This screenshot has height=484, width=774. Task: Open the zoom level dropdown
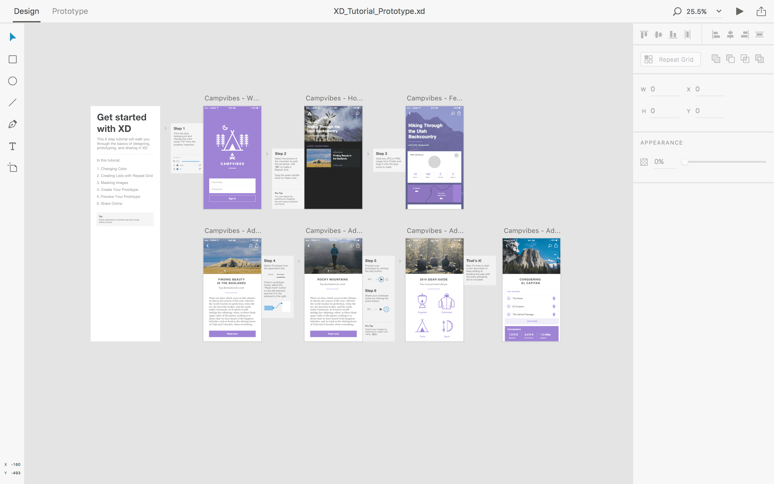tap(719, 11)
